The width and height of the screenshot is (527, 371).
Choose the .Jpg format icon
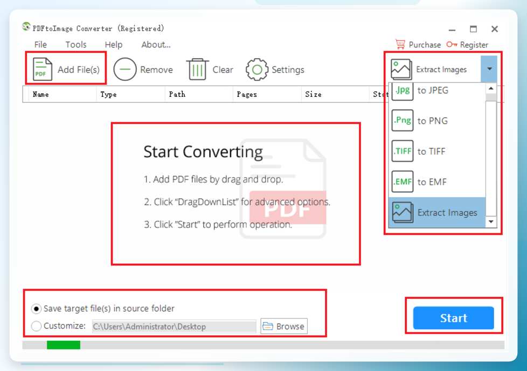403,91
